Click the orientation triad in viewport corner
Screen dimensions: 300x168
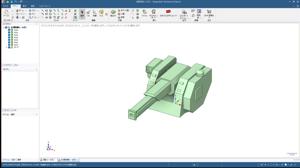click(x=50, y=147)
